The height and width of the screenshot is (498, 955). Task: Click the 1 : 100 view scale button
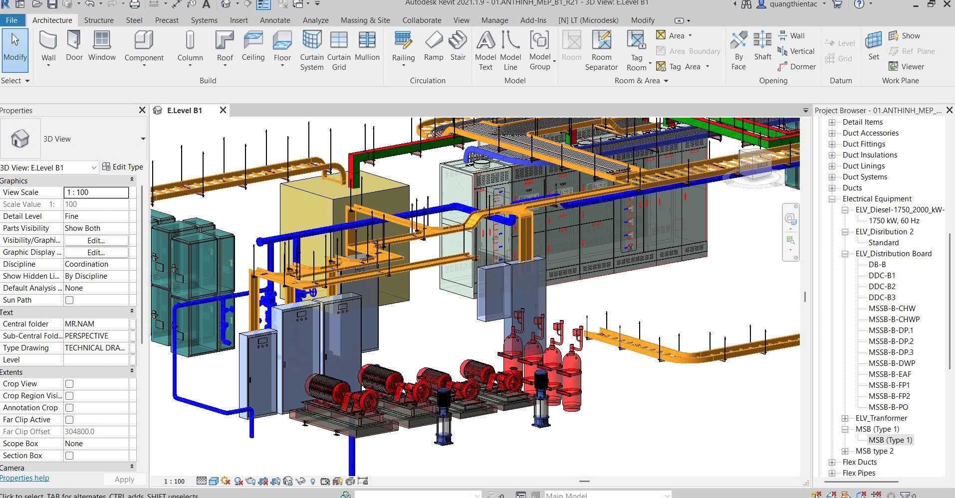(174, 482)
